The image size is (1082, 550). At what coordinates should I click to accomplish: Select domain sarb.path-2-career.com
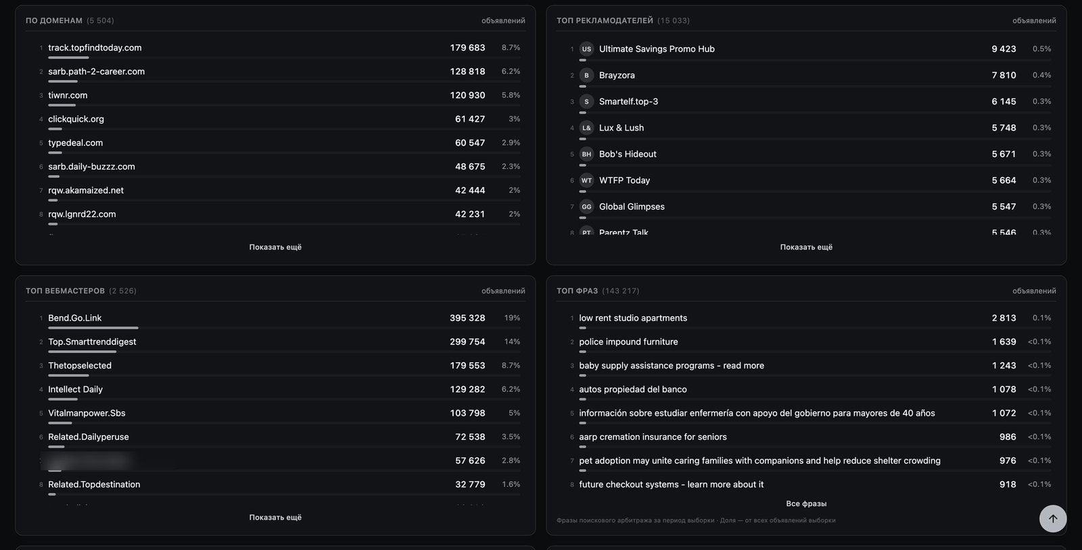pos(96,72)
